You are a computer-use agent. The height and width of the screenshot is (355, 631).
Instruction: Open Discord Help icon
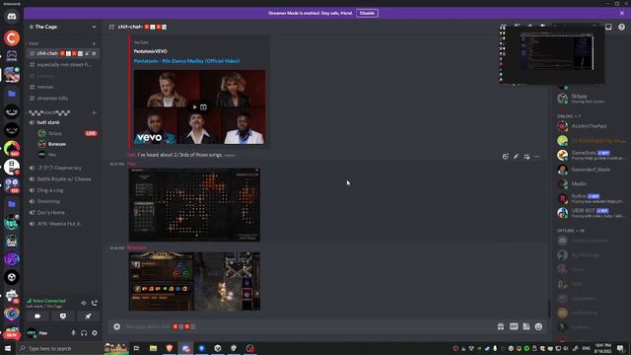pos(622,27)
